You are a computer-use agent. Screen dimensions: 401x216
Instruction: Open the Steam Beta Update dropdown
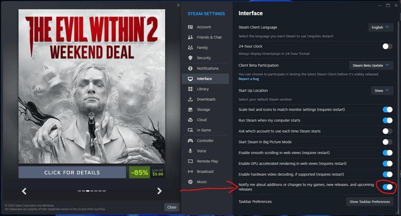pyautogui.click(x=371, y=65)
